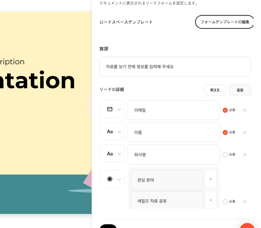The height and width of the screenshot is (228, 261).
Task: Open the field type dropdown for 이름 row
Action: click(x=112, y=132)
